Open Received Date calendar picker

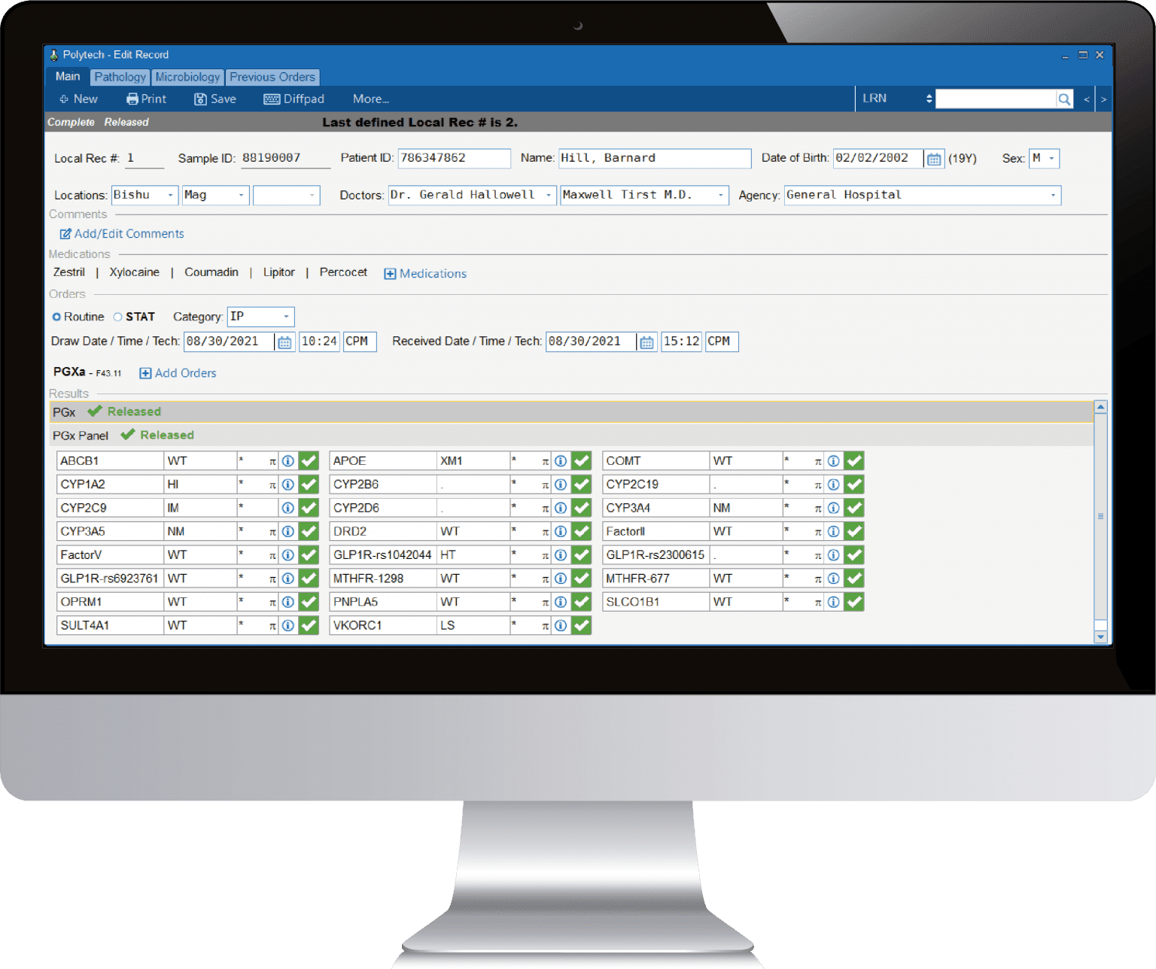point(646,342)
